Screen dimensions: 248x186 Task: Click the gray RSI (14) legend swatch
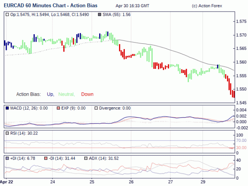click(7, 133)
